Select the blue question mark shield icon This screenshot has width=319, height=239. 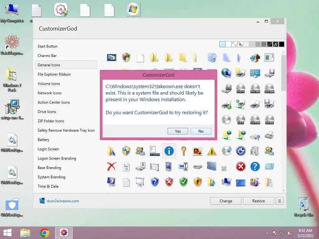click(155, 182)
